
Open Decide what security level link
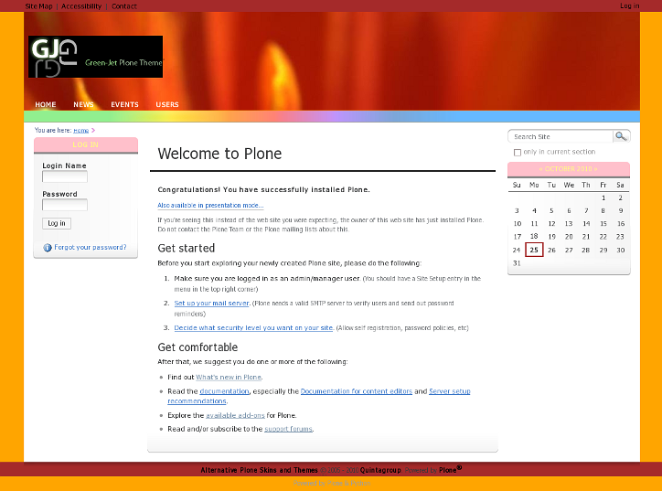[253, 327]
